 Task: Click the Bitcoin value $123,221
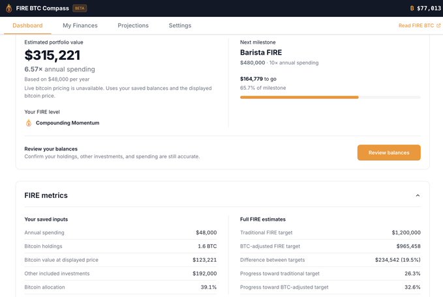pos(205,260)
